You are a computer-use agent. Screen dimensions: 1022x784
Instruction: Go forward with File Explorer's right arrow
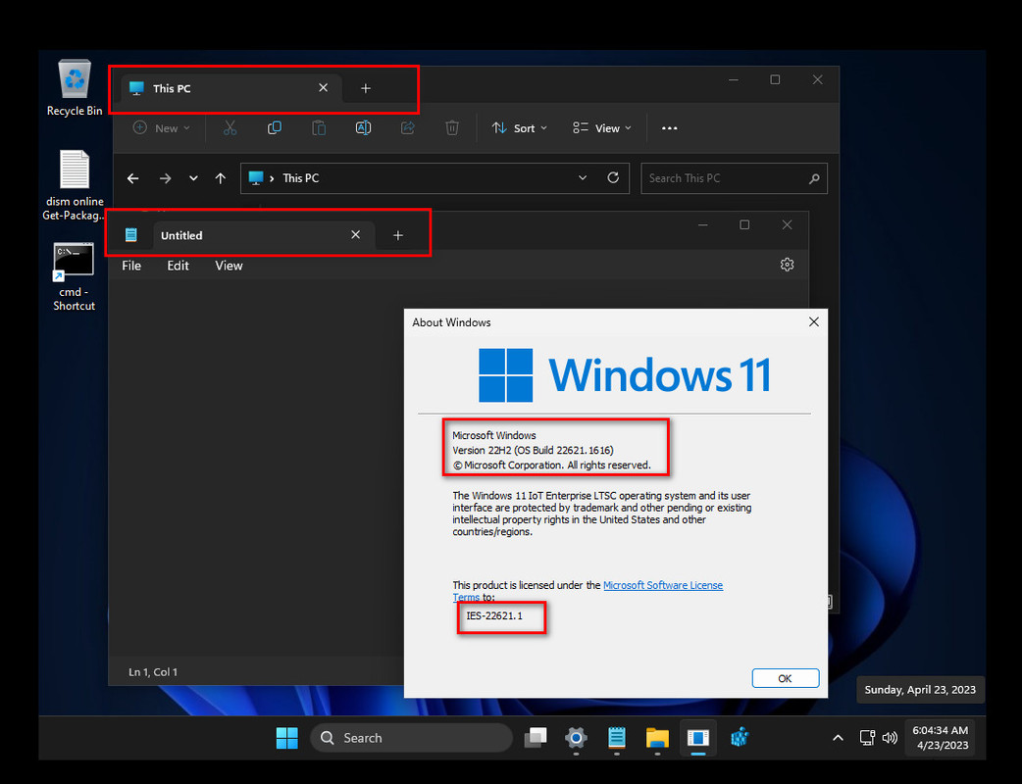pyautogui.click(x=165, y=178)
